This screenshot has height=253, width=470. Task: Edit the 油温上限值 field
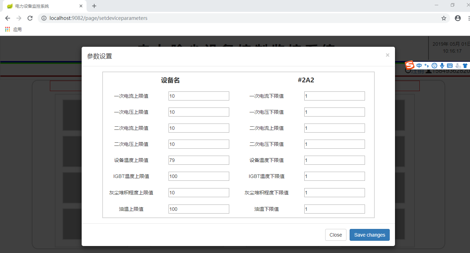[199, 209]
